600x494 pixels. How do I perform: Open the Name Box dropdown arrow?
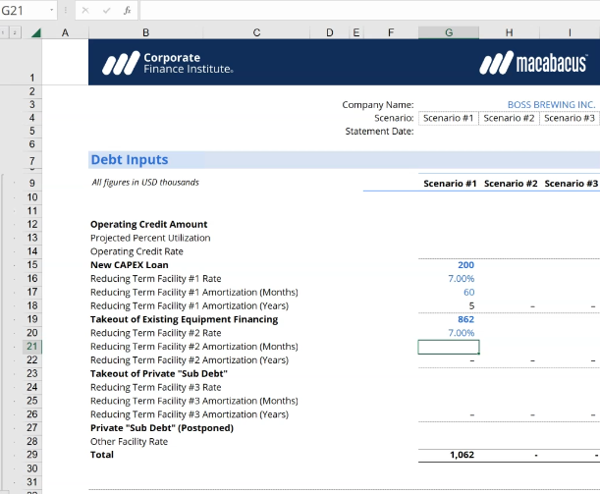[x=51, y=10]
